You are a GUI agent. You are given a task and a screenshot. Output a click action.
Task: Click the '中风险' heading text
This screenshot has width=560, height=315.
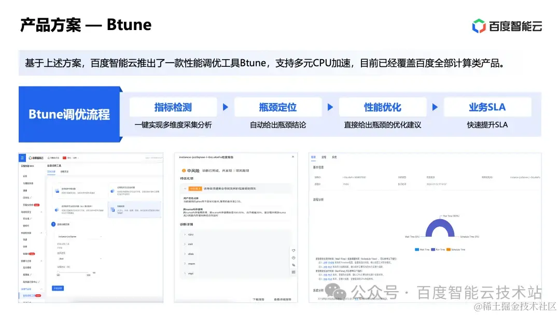click(x=193, y=170)
